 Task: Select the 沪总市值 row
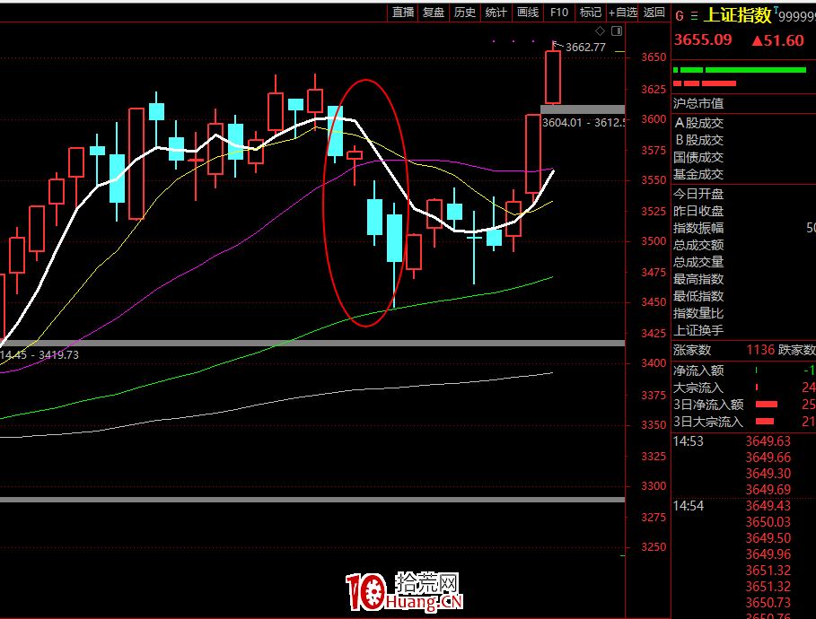(x=744, y=103)
